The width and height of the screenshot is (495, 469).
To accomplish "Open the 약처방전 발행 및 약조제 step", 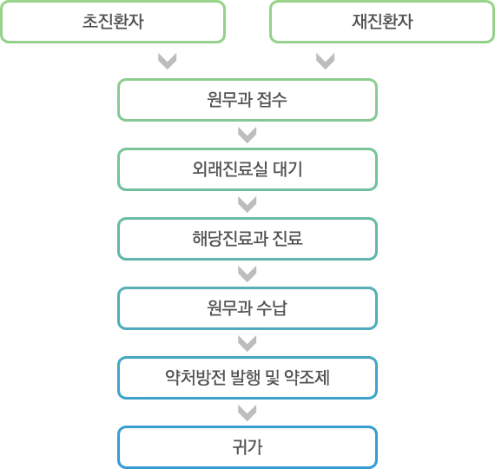I will [247, 378].
